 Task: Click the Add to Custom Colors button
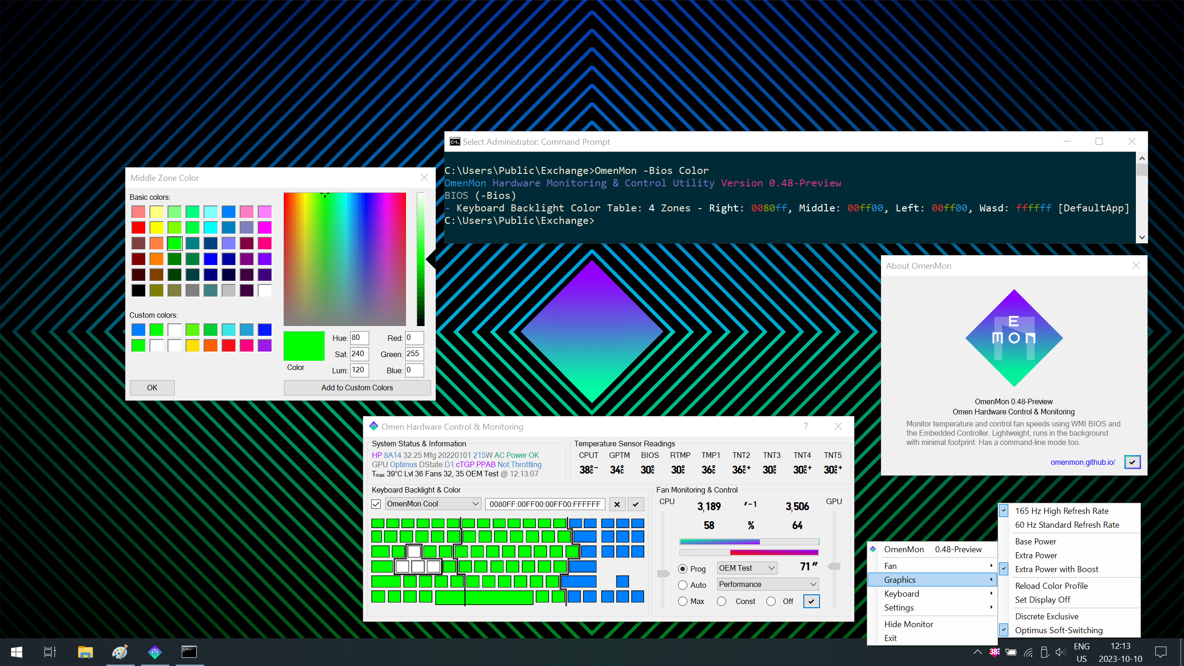357,387
